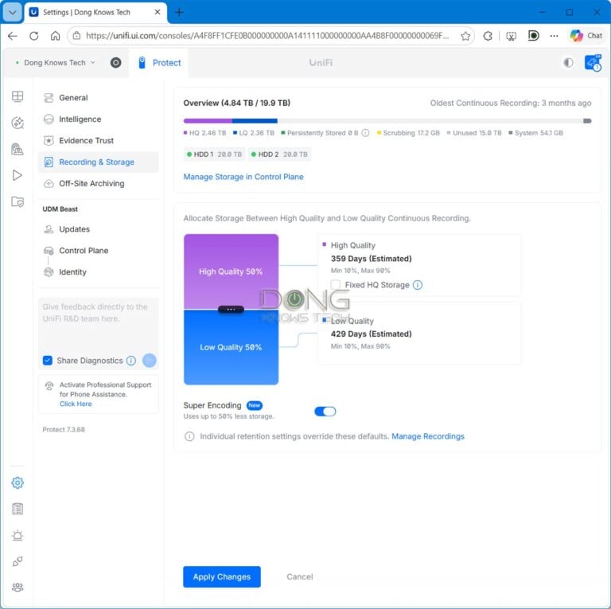Open the integrations plug icon in left rail

(18, 561)
